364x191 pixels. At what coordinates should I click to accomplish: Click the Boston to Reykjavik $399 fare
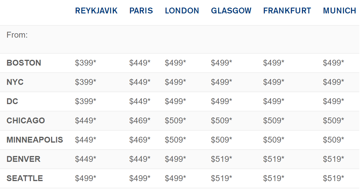click(x=85, y=63)
